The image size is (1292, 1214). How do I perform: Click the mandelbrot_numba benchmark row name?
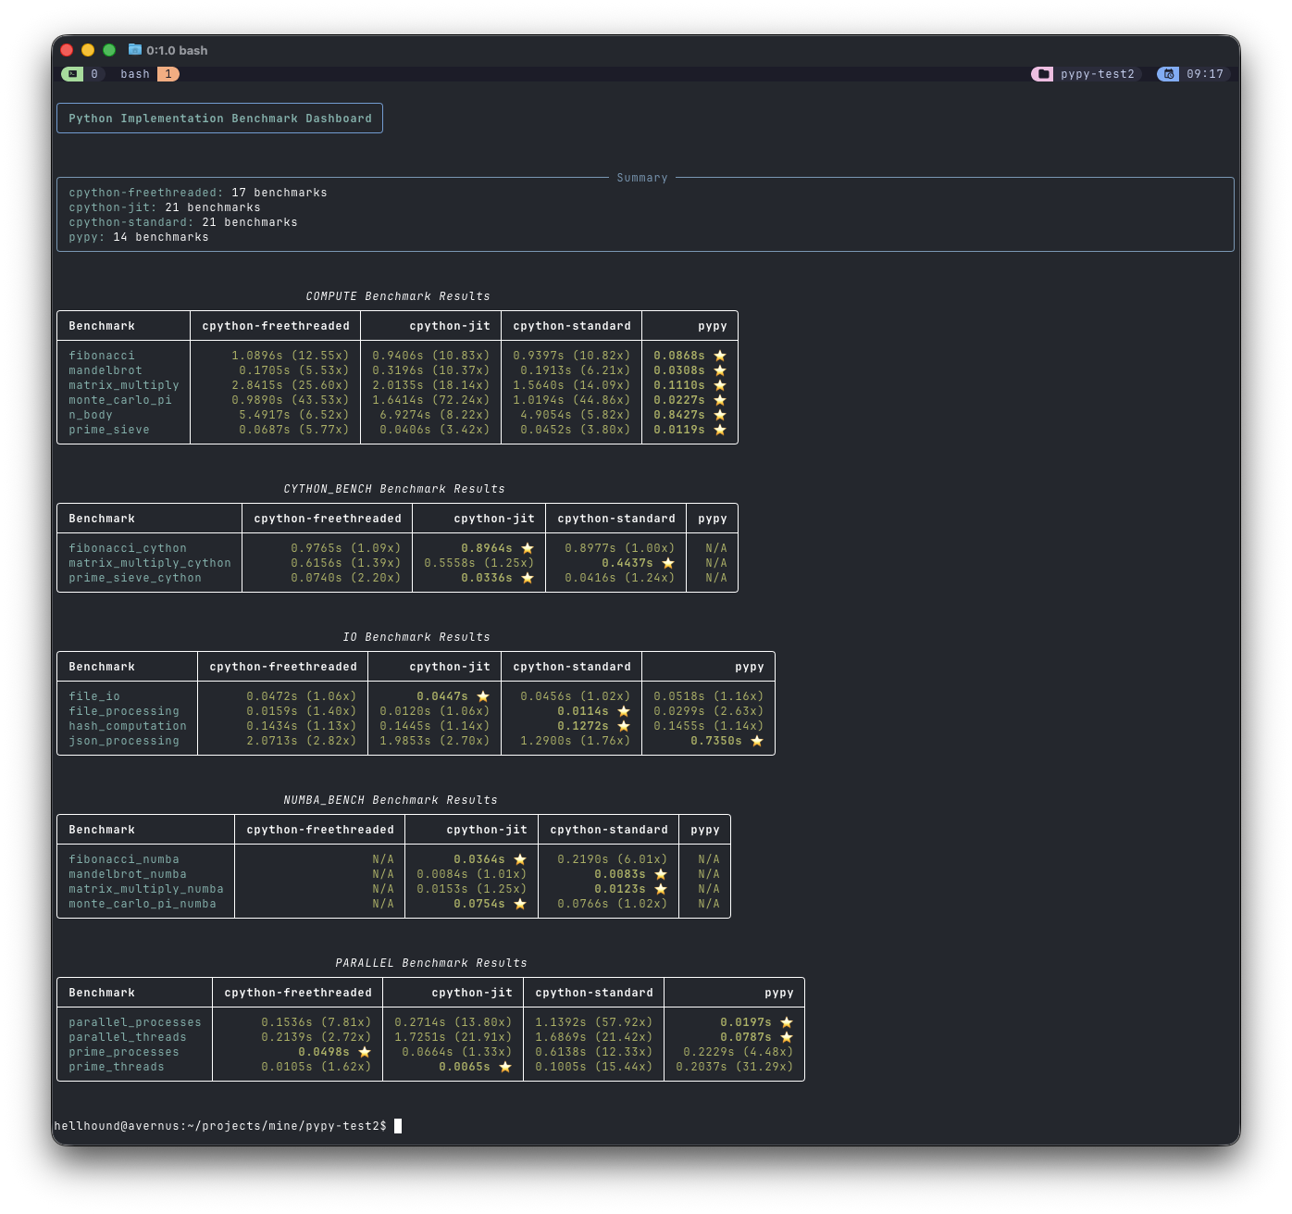pos(128,874)
